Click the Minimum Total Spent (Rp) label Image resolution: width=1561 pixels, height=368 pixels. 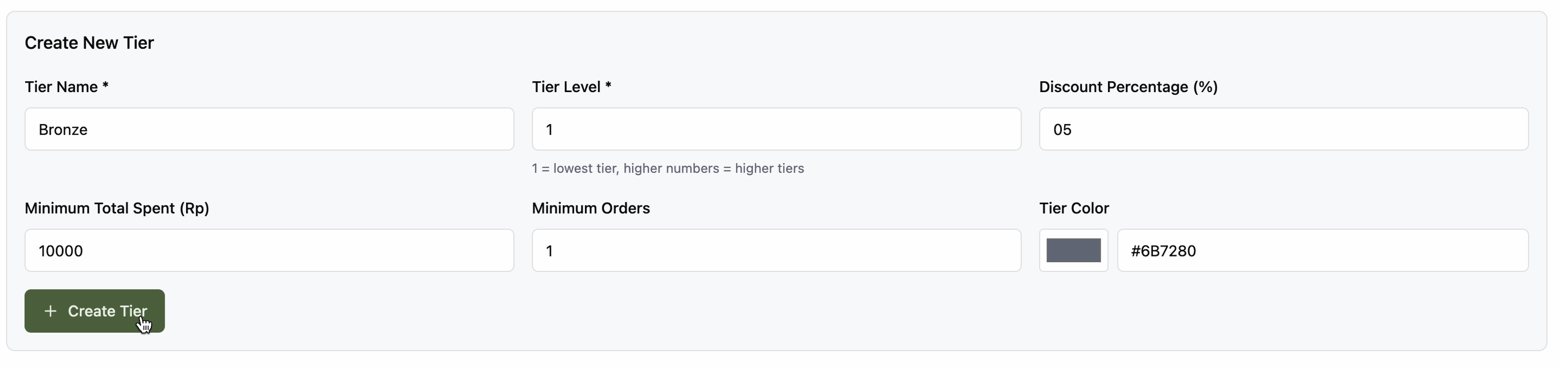point(117,208)
